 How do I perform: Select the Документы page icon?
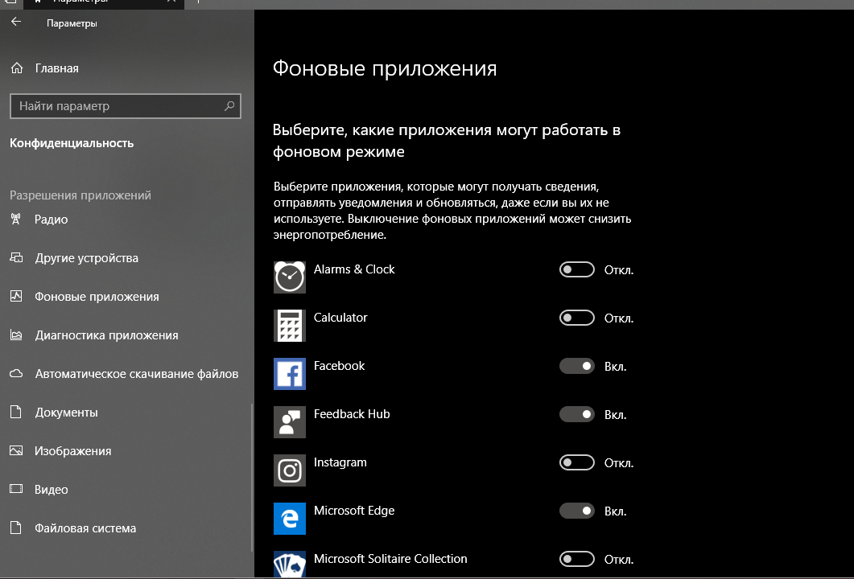click(x=16, y=412)
